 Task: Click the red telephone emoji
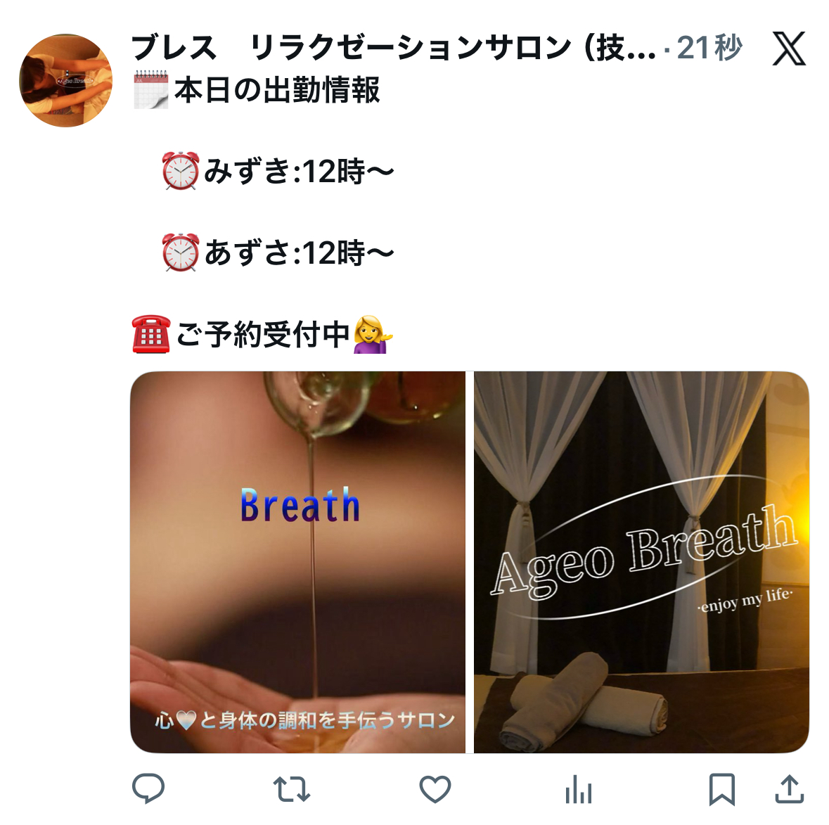click(151, 334)
